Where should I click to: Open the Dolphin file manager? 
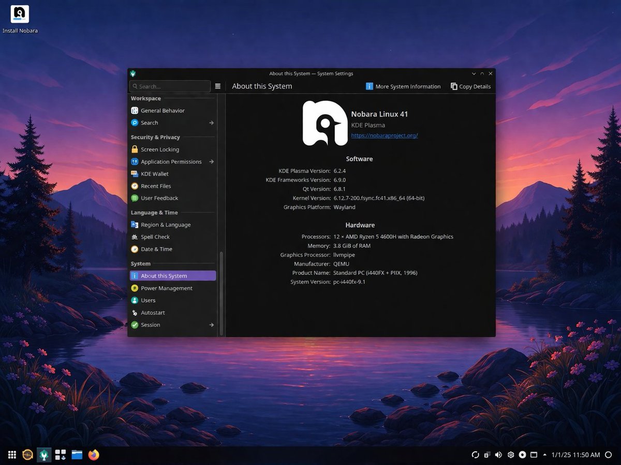[77, 455]
